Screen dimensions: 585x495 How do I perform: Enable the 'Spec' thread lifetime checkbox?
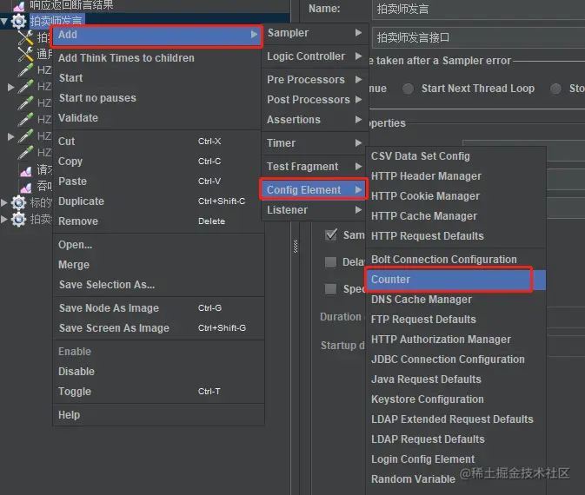(330, 289)
